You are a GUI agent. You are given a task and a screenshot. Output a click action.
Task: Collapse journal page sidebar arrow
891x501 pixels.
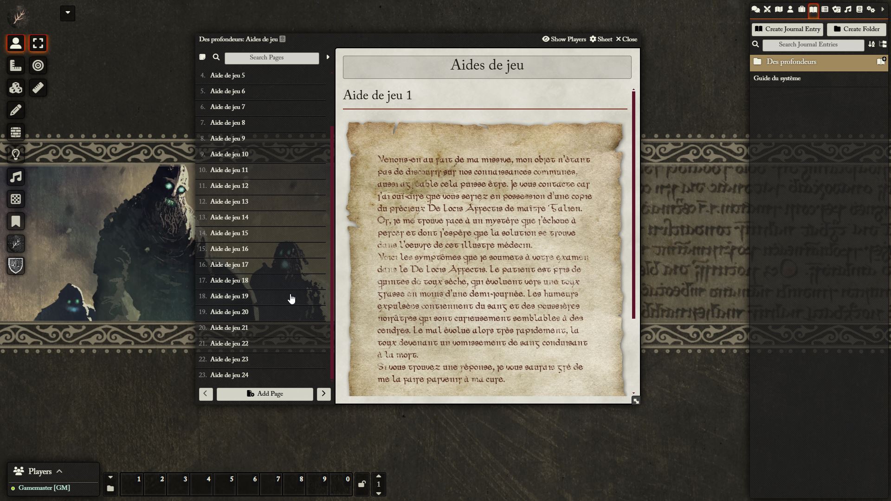(328, 57)
